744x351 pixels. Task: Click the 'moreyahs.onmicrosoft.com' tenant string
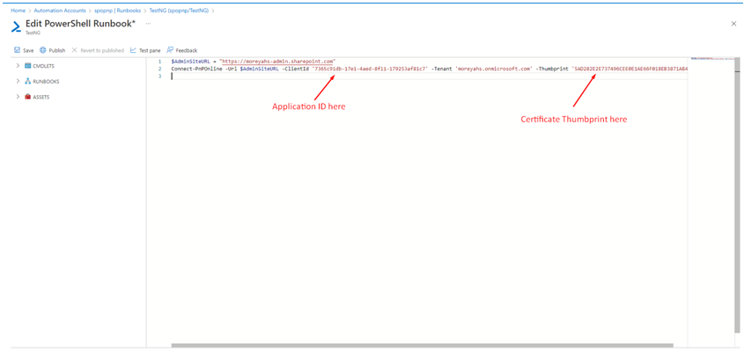(x=493, y=69)
